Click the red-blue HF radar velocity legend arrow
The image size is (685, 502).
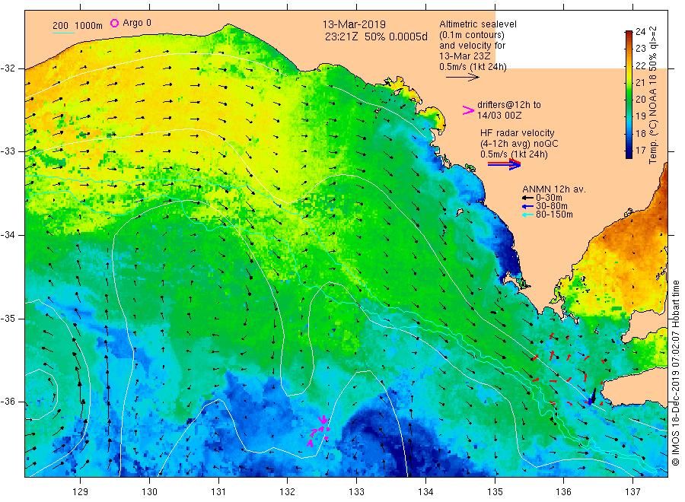coord(504,164)
